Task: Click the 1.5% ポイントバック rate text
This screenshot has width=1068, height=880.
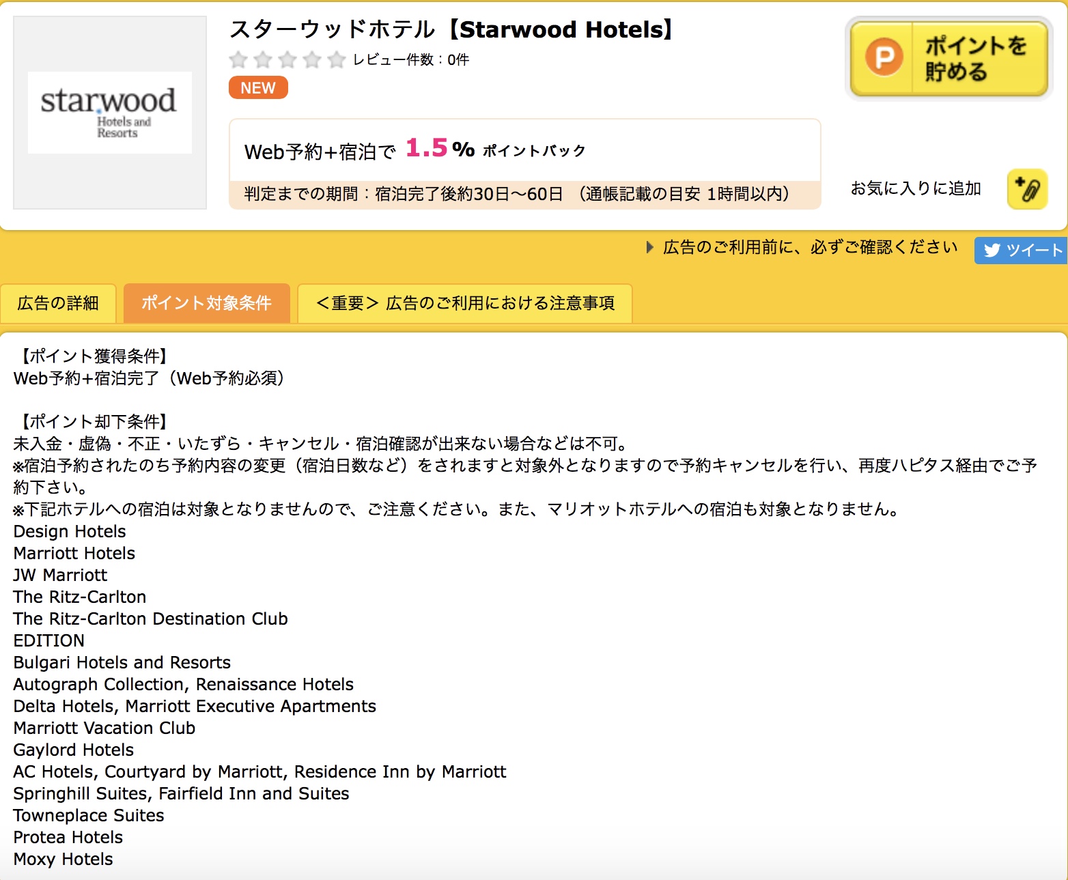Action: 496,148
